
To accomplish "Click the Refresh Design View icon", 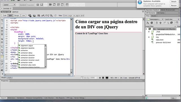I will point(55,16).
